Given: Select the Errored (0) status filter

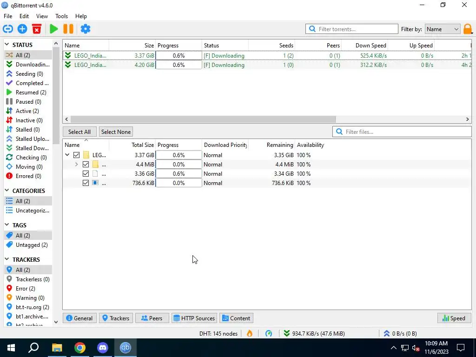Looking at the screenshot, I should point(27,176).
